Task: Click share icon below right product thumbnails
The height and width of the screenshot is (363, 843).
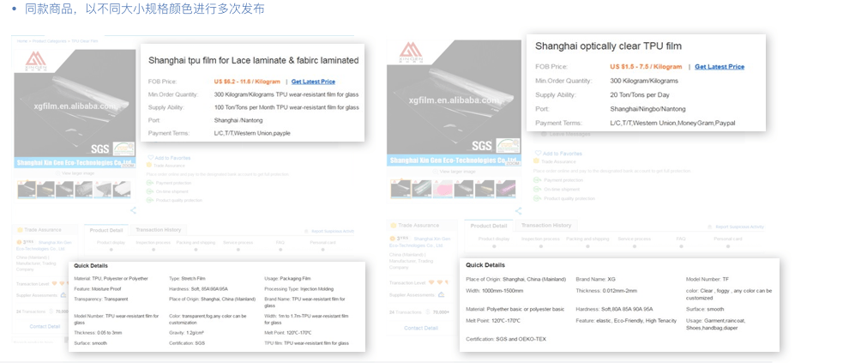Action: (x=518, y=211)
